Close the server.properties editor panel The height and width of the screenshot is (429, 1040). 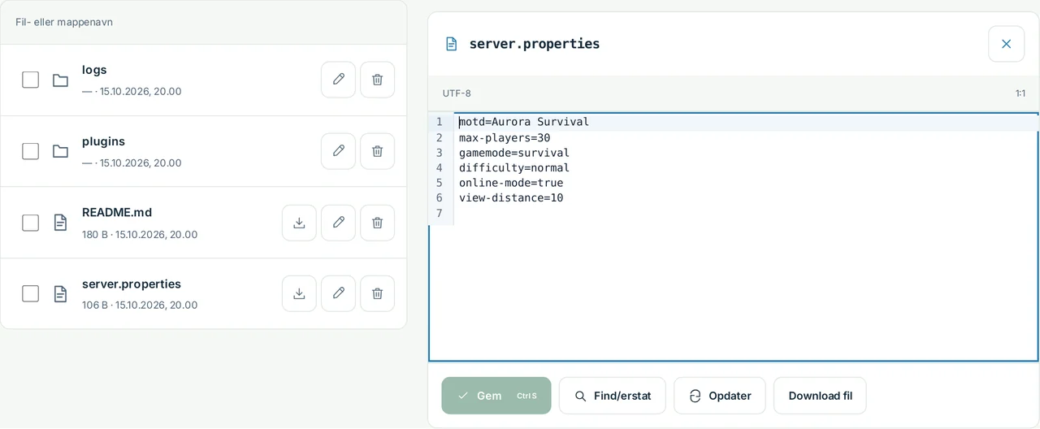(1006, 44)
